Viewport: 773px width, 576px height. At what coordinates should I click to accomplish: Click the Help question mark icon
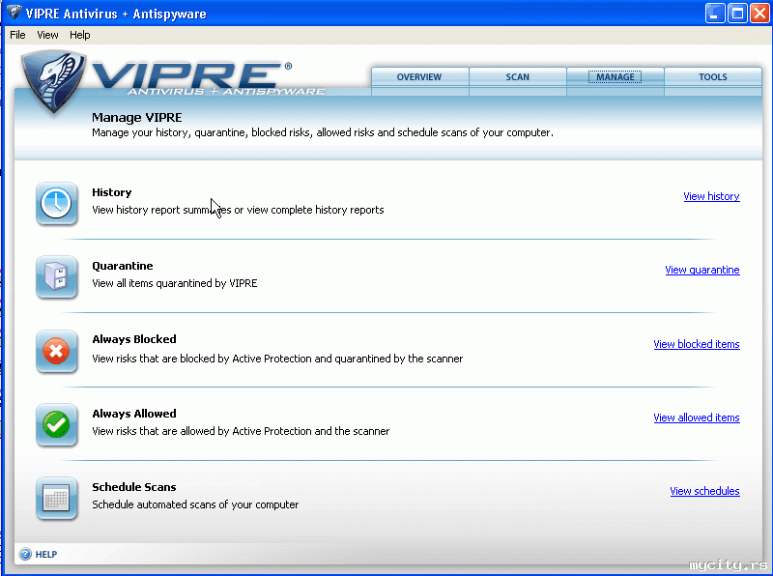pos(25,554)
